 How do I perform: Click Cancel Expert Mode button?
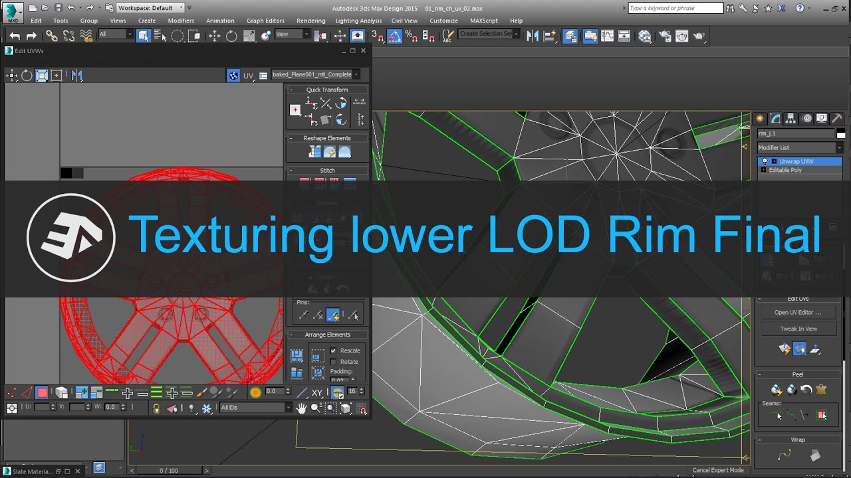point(718,470)
